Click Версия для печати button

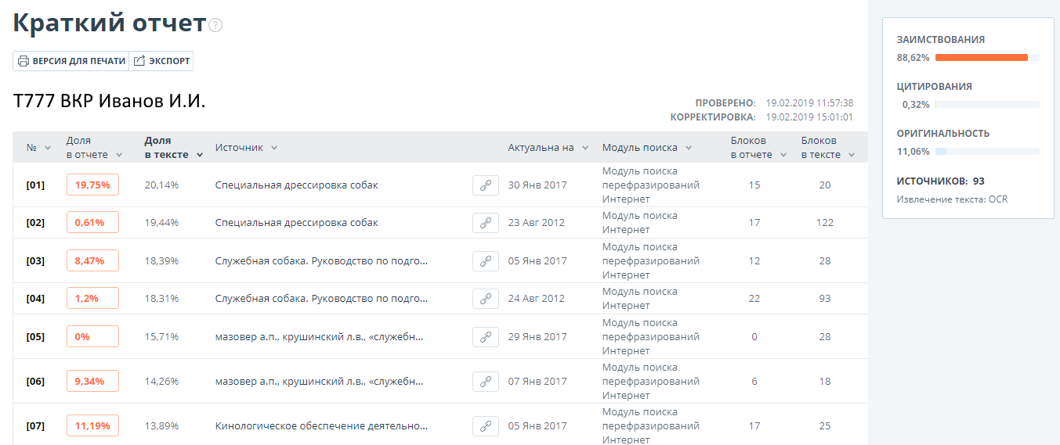pos(71,61)
